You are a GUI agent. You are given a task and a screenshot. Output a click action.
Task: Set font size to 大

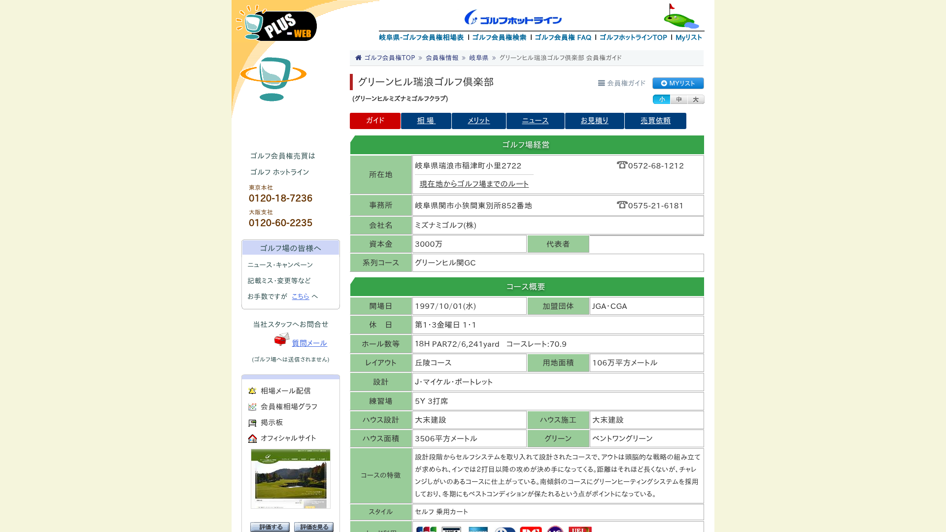tap(696, 100)
